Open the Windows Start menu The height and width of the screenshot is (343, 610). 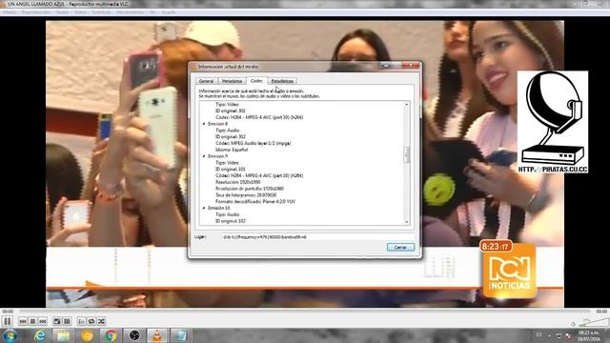[x=10, y=335]
